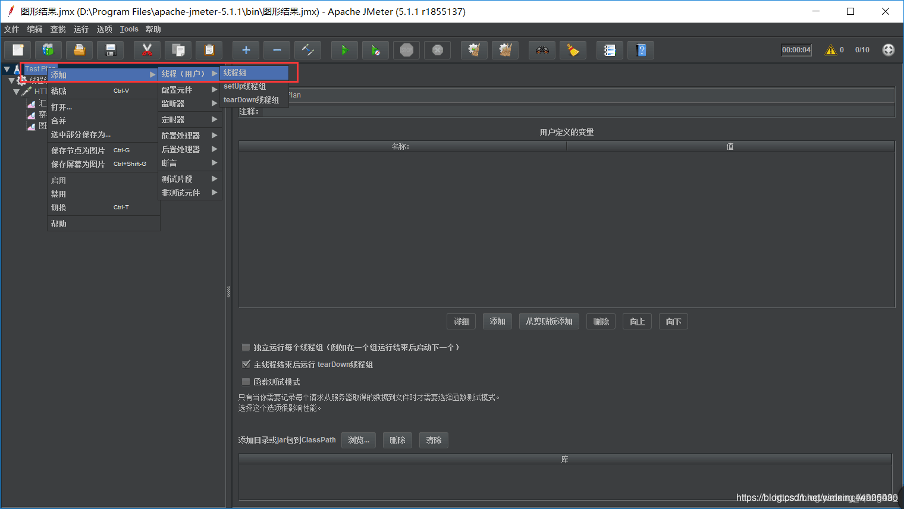Click the elapsed time 00:00:04 field

[796, 50]
